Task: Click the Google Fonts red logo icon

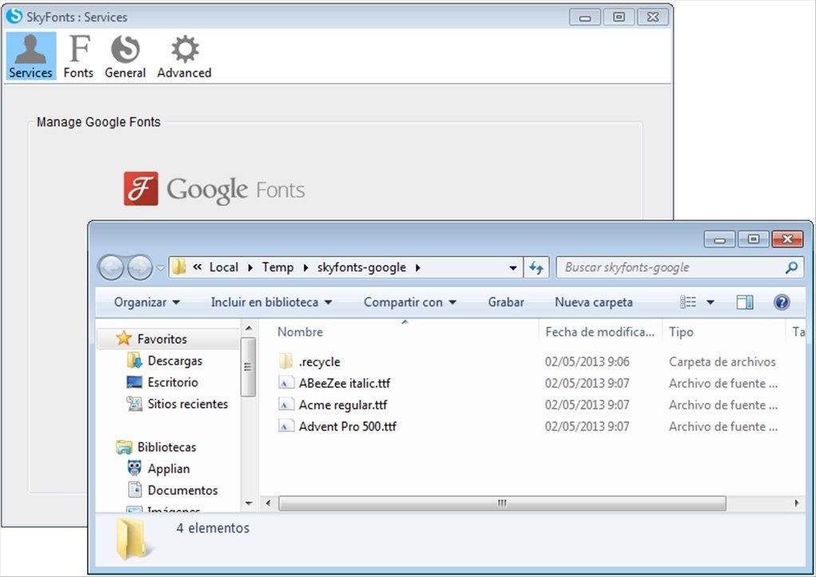Action: click(141, 188)
